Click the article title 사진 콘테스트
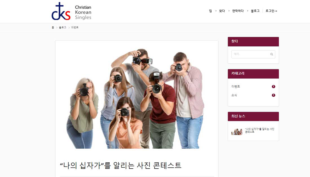The height and width of the screenshot is (177, 310). coord(121,165)
